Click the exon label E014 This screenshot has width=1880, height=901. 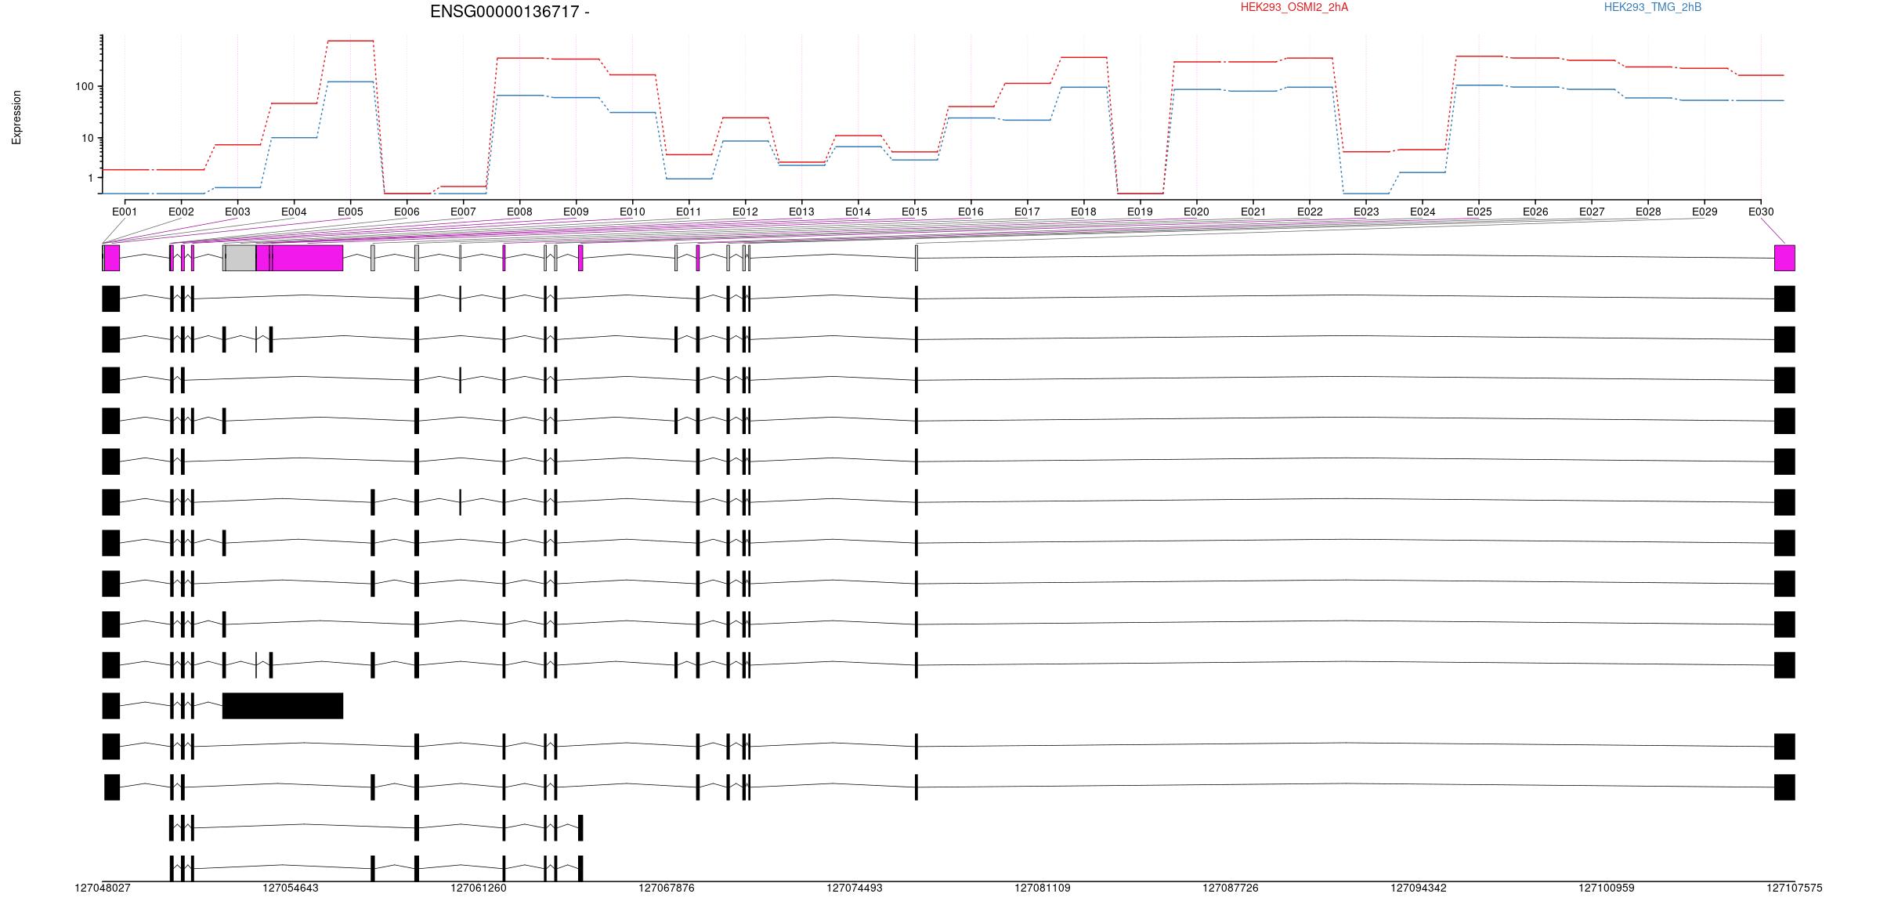858,212
